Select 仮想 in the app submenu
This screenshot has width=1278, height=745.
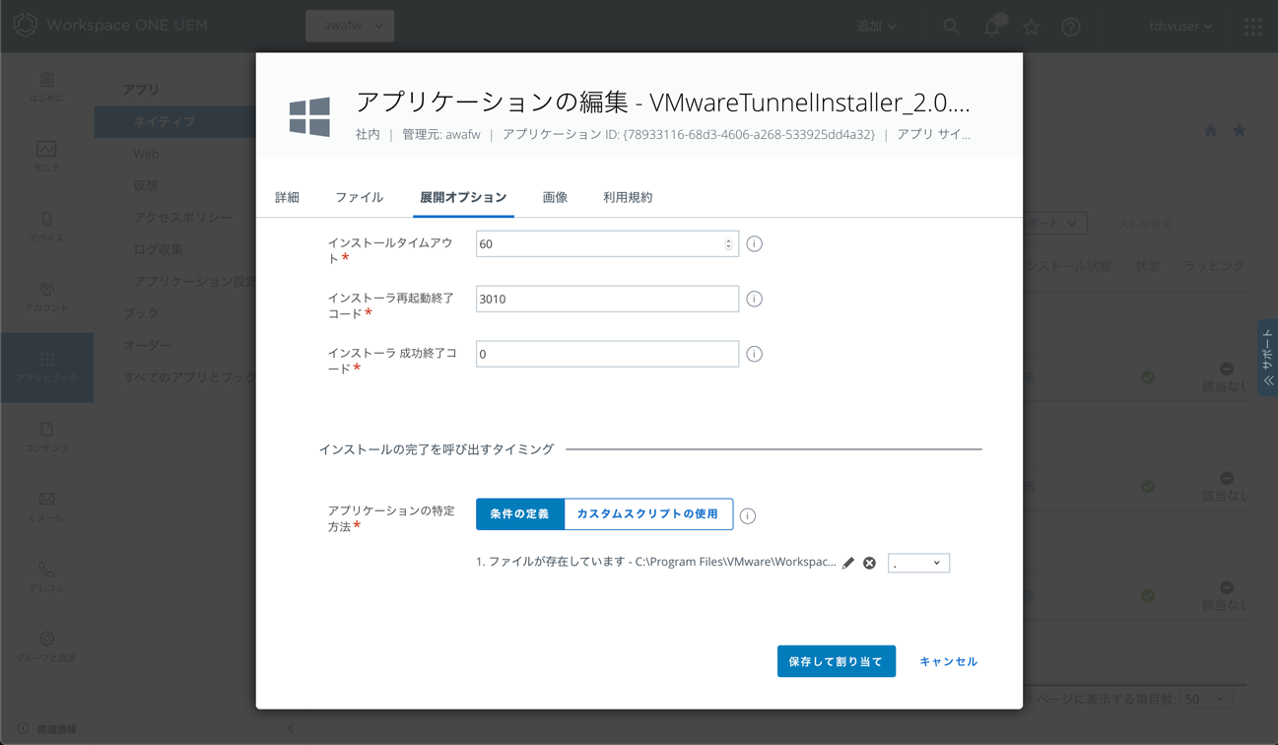pos(146,185)
